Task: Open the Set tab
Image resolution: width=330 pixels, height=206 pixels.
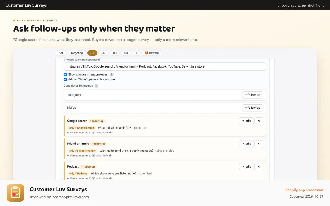Action: pos(61,53)
